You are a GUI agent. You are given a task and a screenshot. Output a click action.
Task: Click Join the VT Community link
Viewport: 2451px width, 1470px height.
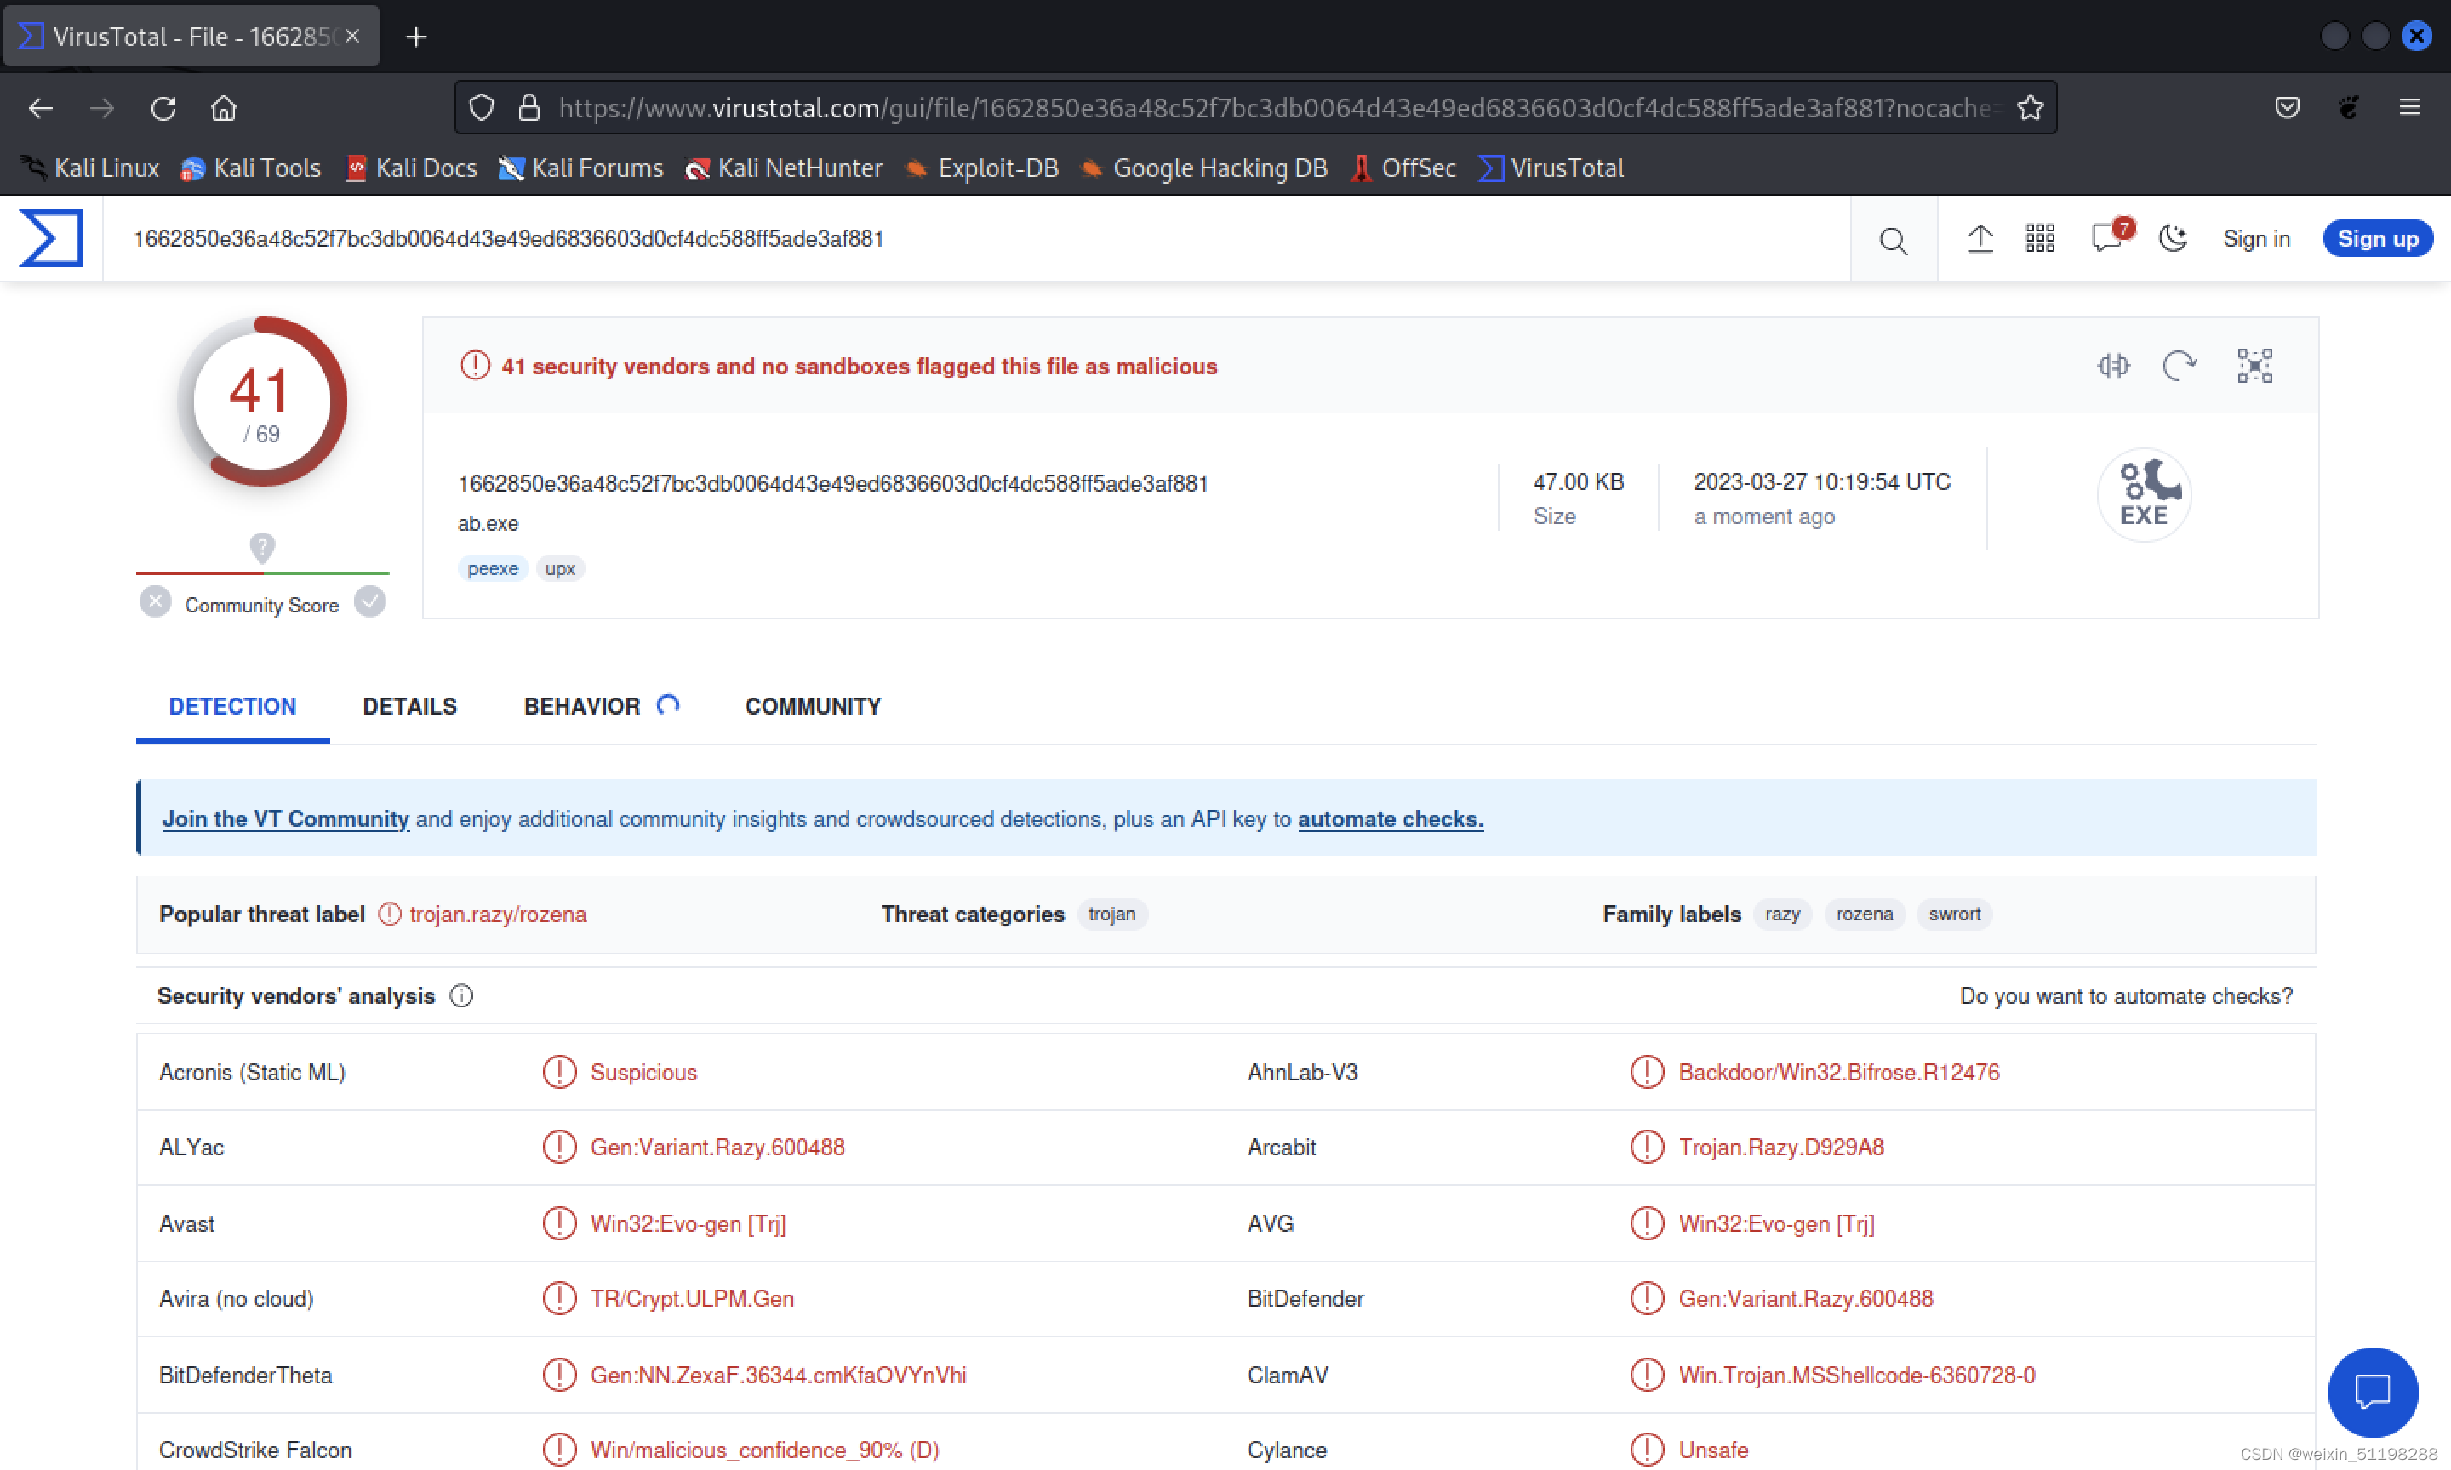click(285, 819)
